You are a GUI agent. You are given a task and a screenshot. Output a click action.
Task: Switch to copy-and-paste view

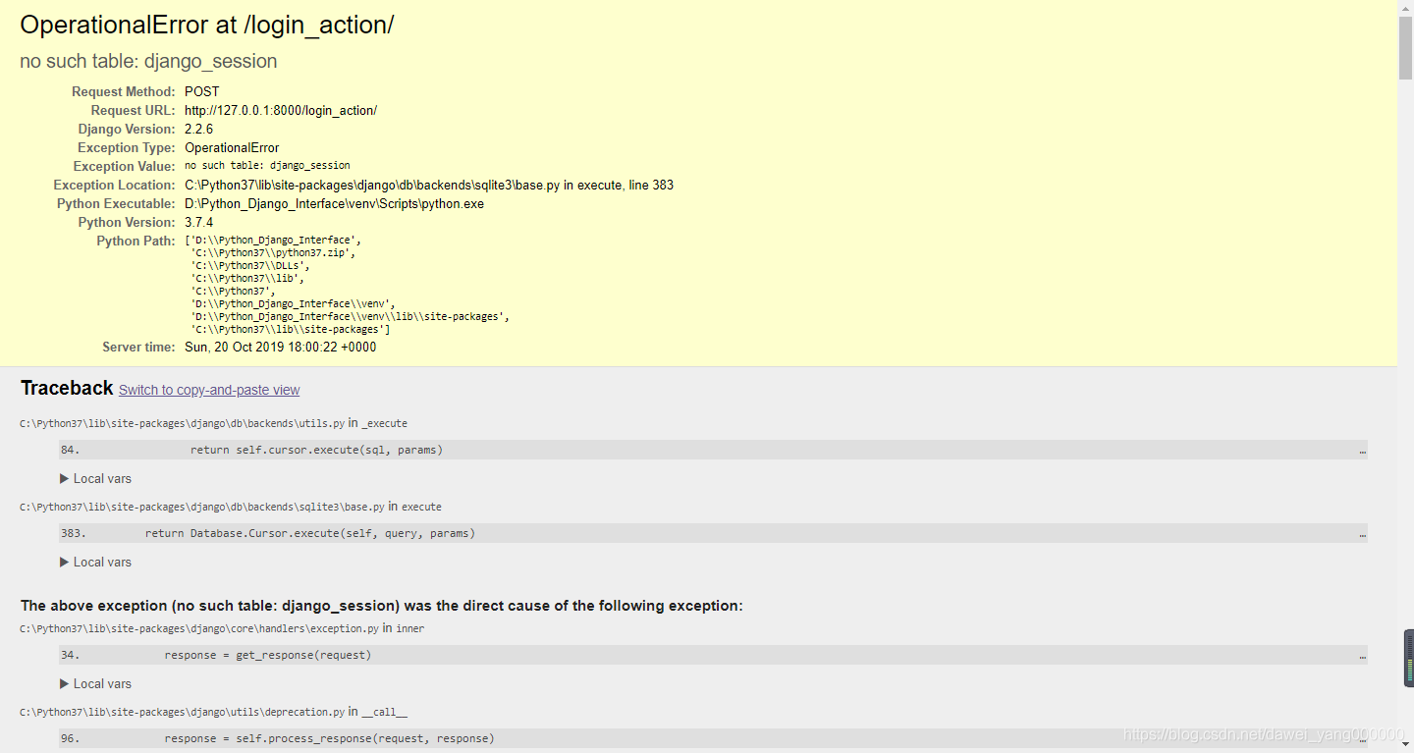click(x=209, y=390)
